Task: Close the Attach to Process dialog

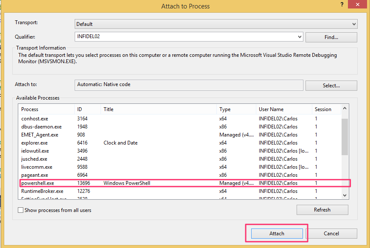Action: coord(358,4)
